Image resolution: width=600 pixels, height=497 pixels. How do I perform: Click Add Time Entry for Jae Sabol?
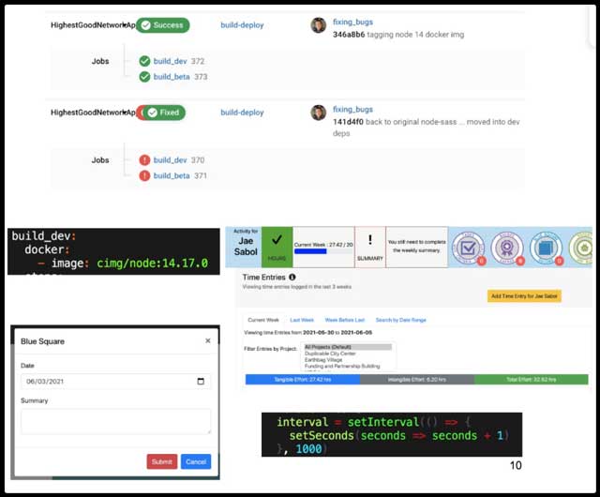[525, 296]
